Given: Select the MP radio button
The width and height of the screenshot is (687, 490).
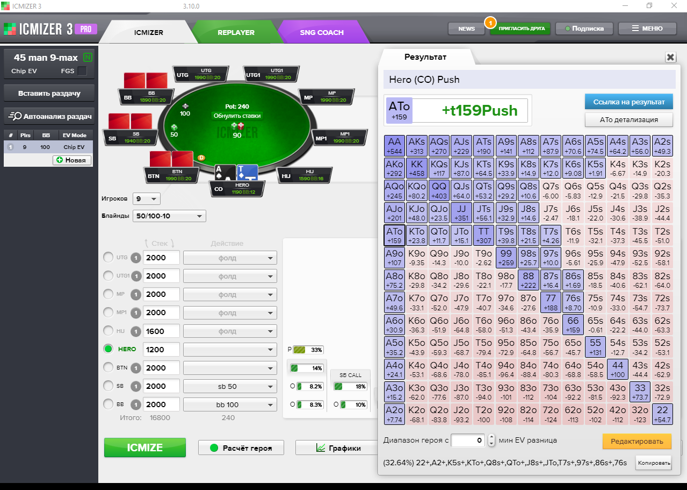Looking at the screenshot, I should click(x=108, y=294).
